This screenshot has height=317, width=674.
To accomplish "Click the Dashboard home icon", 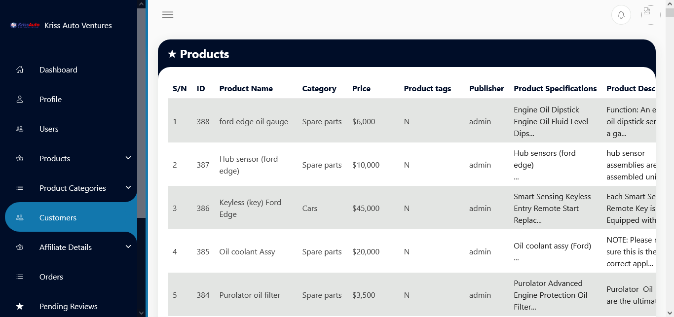I will 20,70.
